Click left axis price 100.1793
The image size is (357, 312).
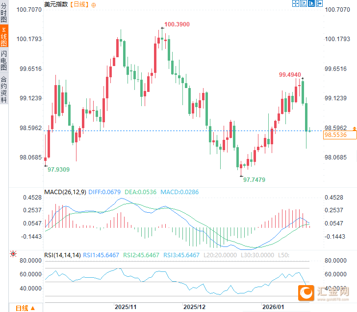coord(29,39)
